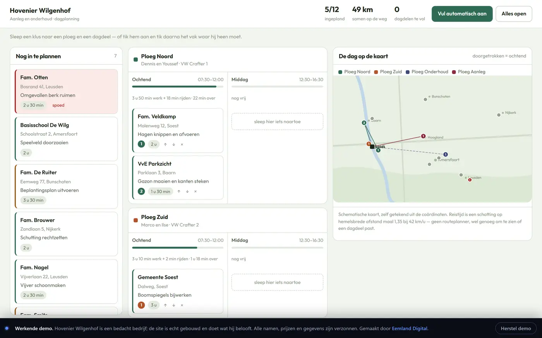Remove Fam. Veldkamp from Ploeg Noord

[x=182, y=144]
